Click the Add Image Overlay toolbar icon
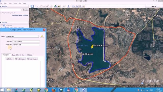 [x=48, y=6]
